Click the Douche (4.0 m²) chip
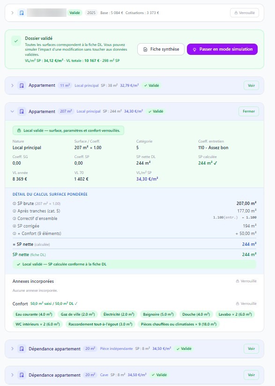The image size is (275, 386). pyautogui.click(x=196, y=314)
